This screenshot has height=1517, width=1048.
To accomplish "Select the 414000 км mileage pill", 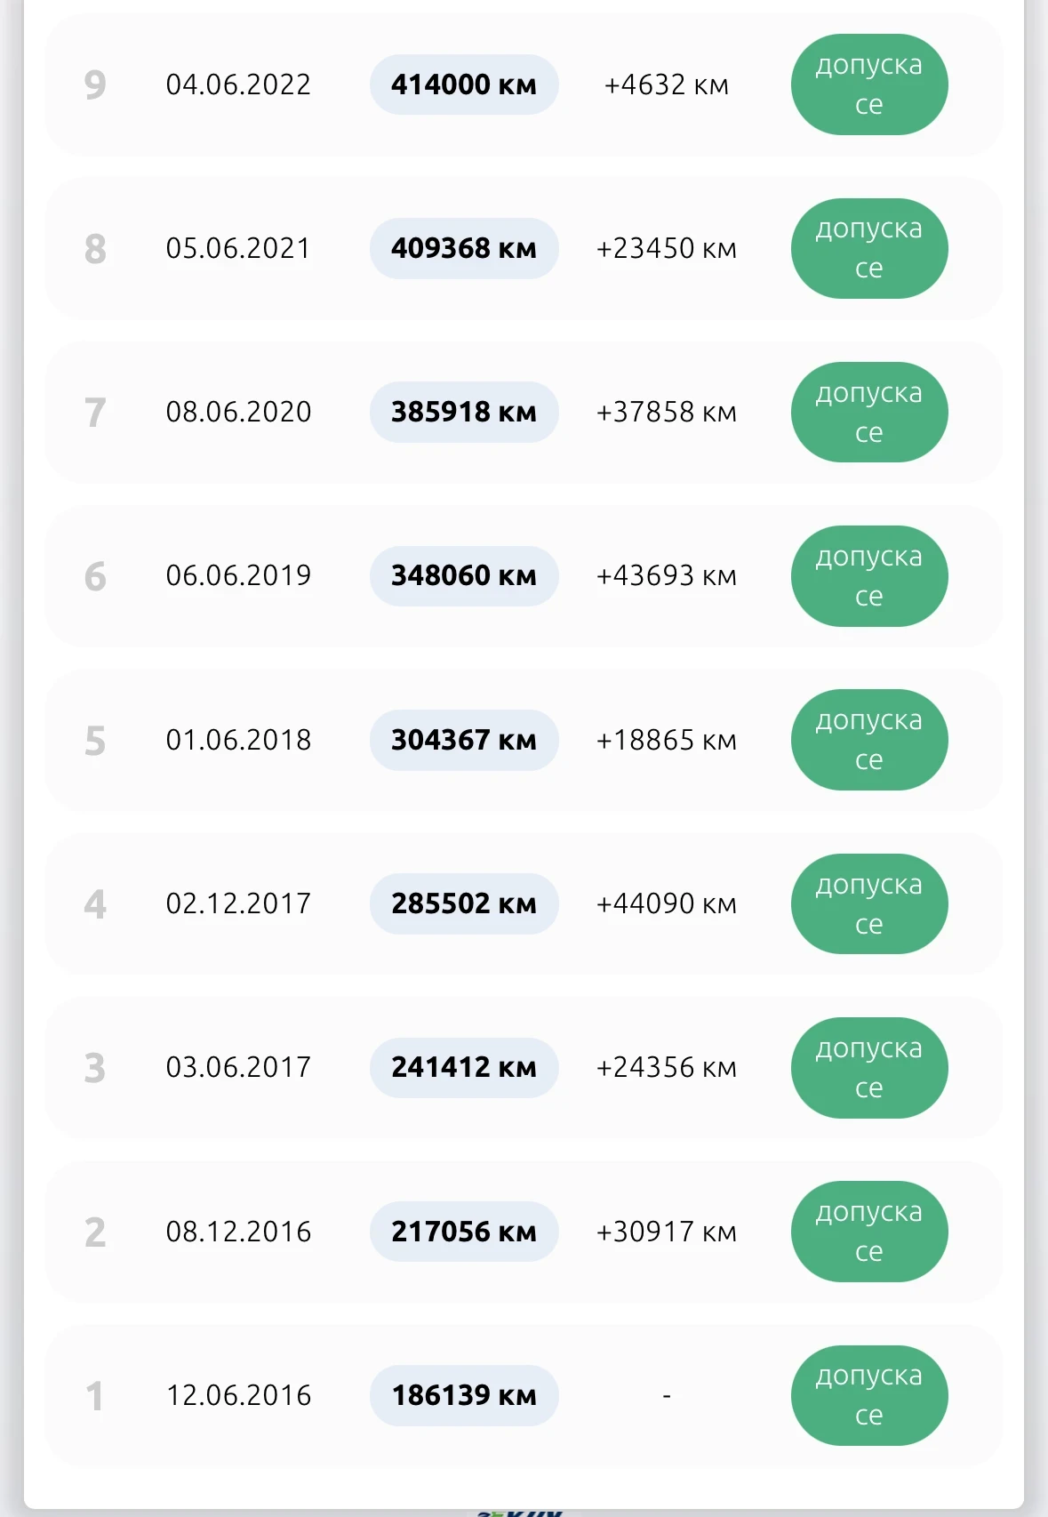I will point(464,84).
